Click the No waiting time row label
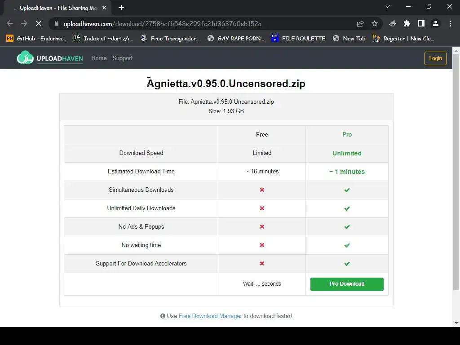Screen dimensions: 460x345 141,245
